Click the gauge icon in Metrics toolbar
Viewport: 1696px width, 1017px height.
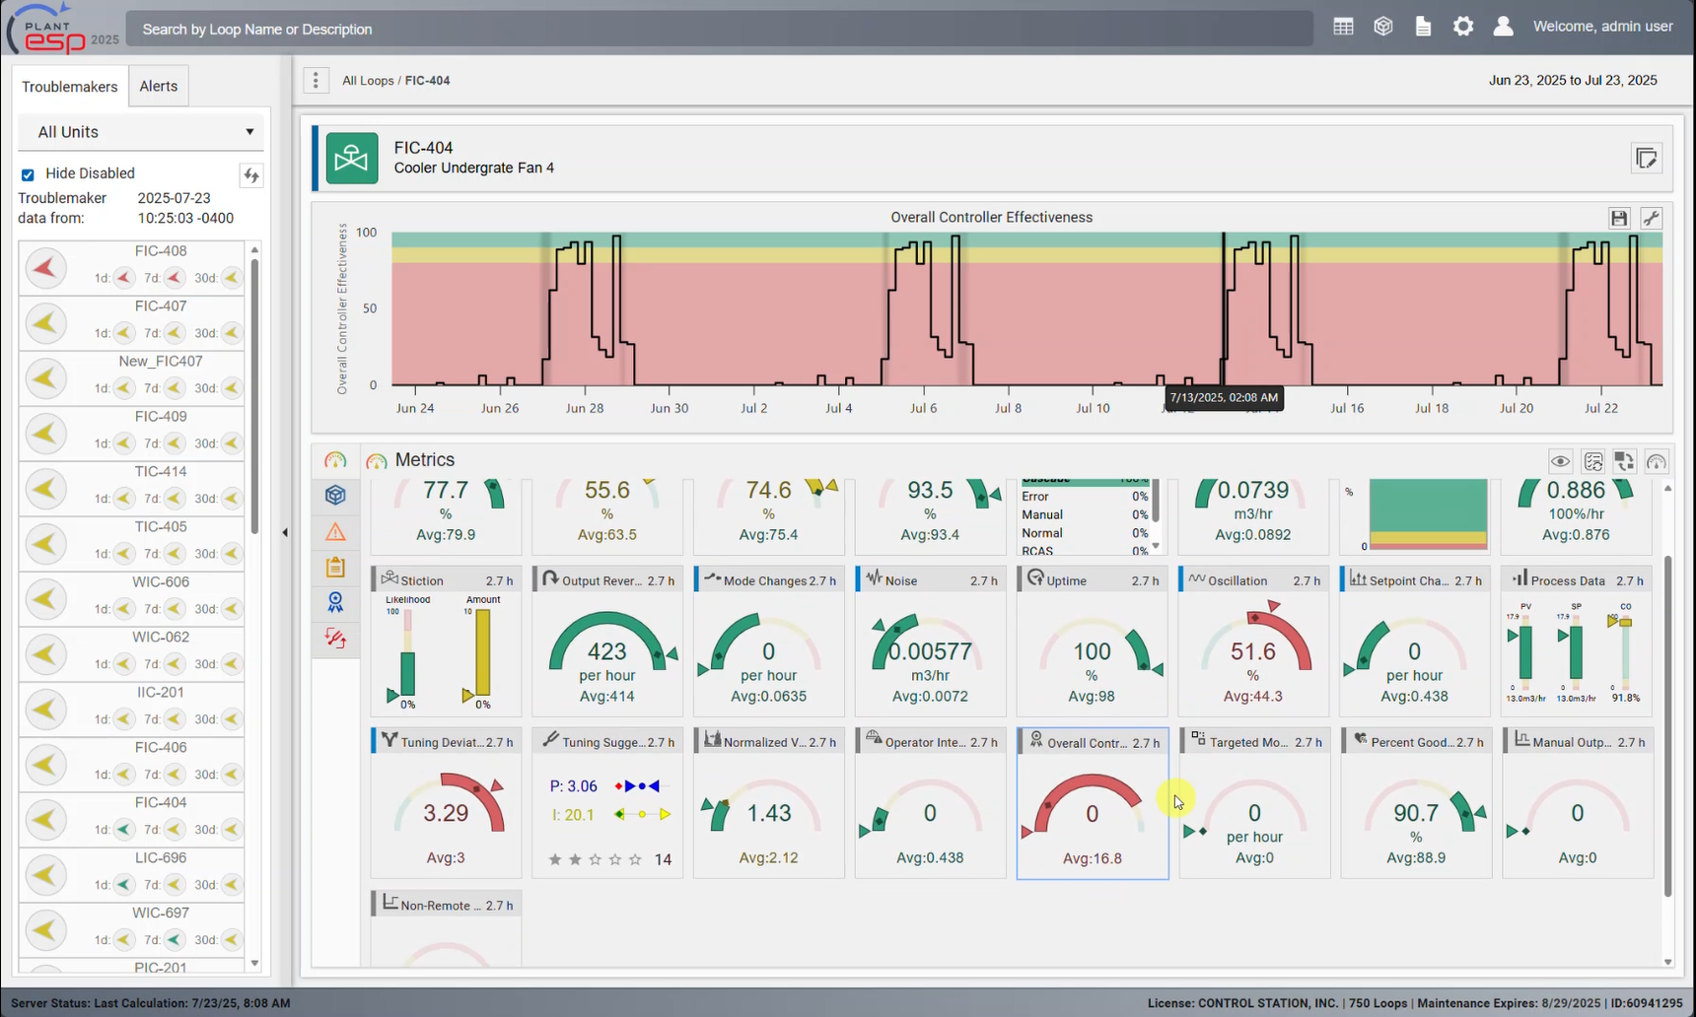[x=1657, y=461]
